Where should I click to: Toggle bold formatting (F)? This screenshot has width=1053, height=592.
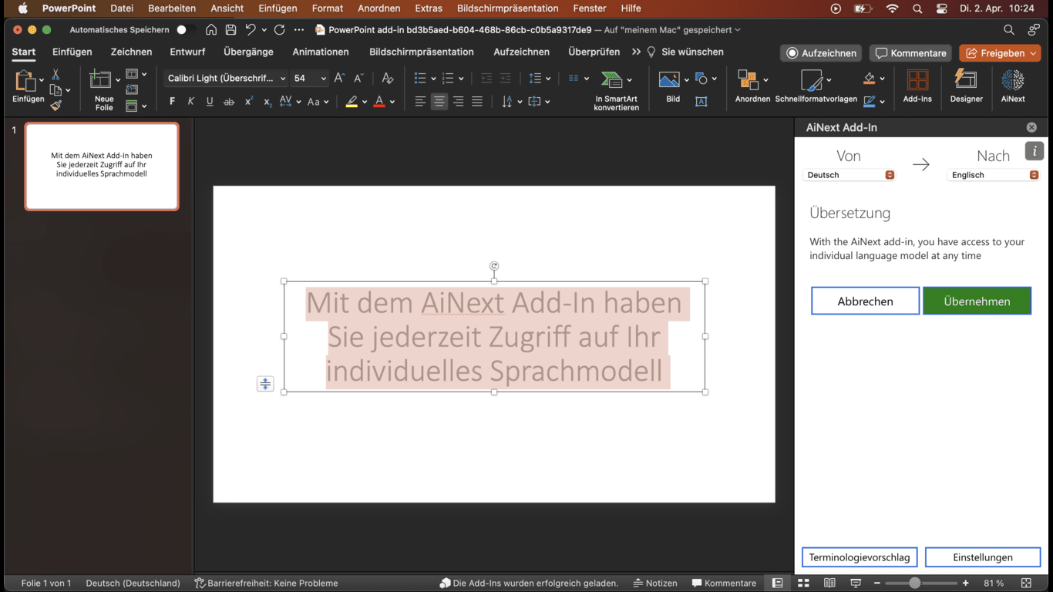tap(172, 102)
